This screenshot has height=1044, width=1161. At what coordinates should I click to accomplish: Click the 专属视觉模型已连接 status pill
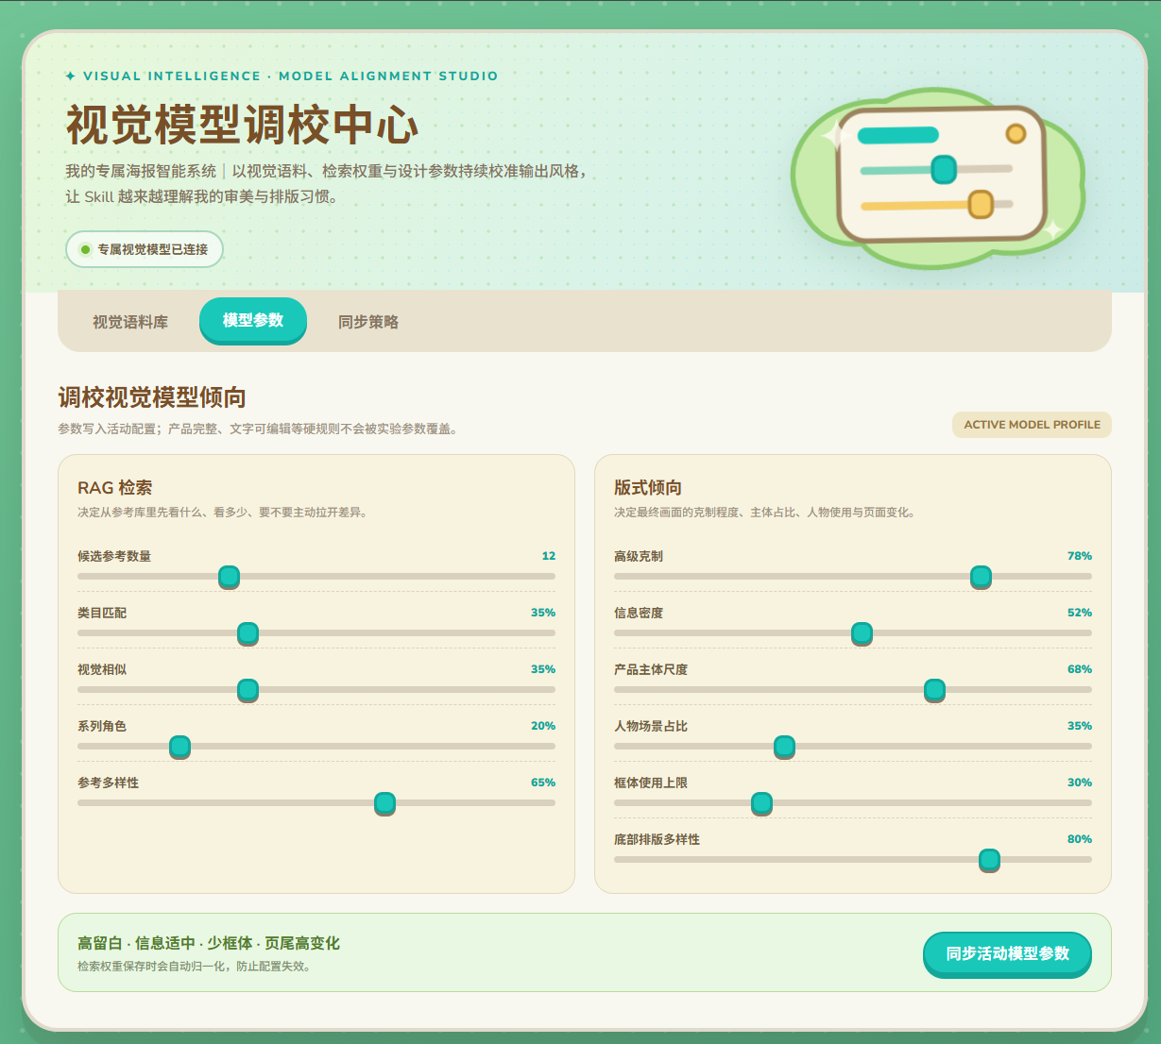click(x=145, y=249)
